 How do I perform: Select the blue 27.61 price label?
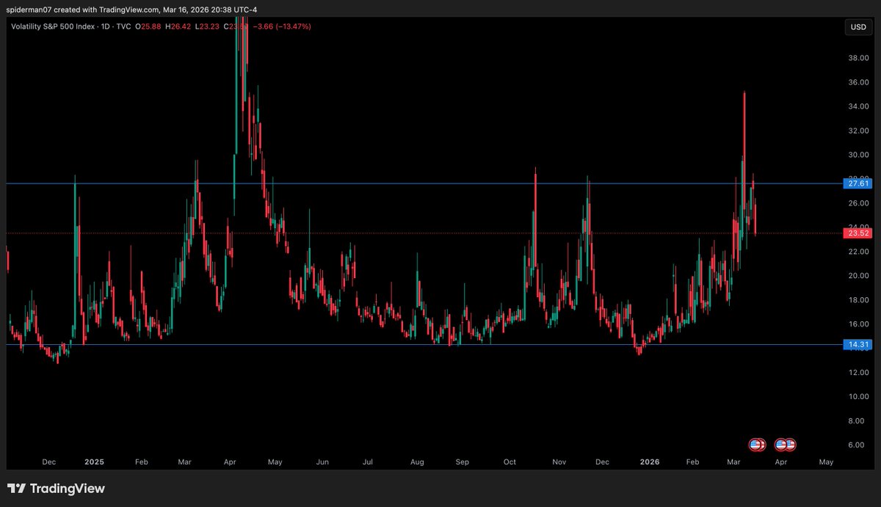(858, 183)
